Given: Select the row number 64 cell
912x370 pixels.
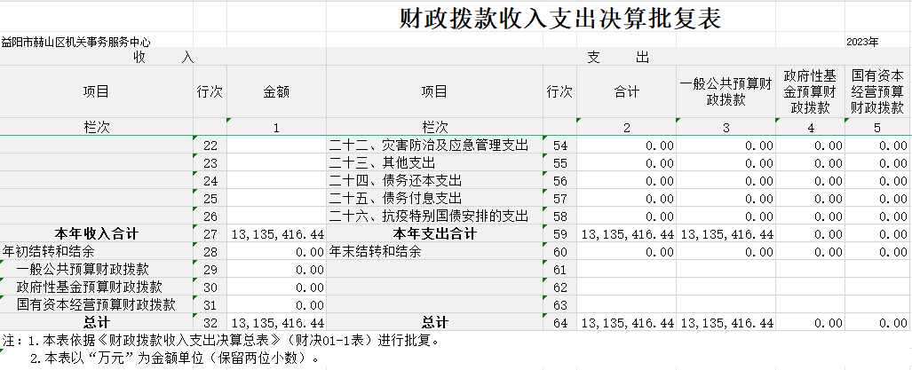Looking at the screenshot, I should click(559, 322).
